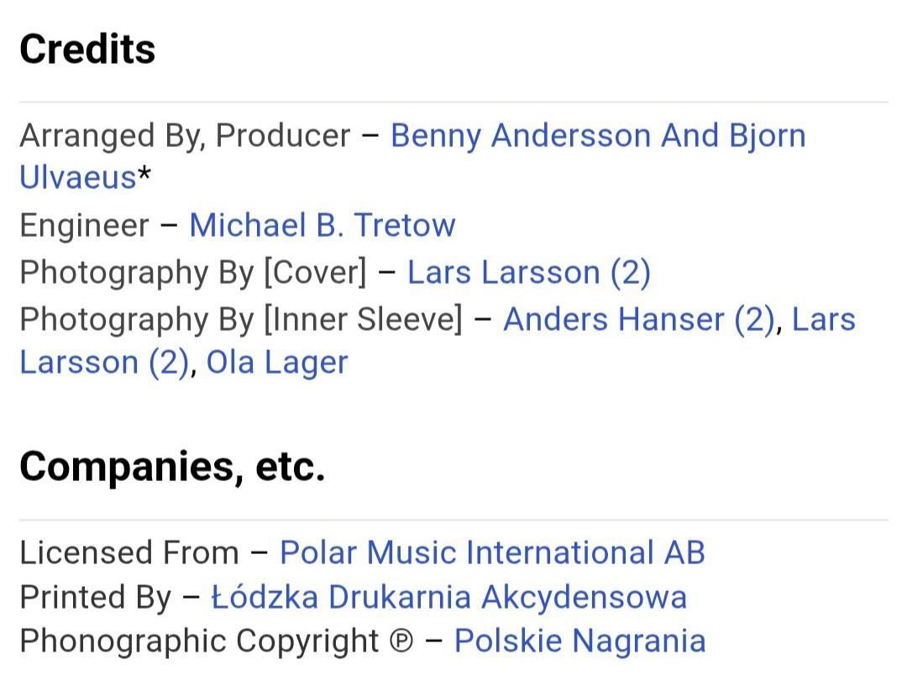Click Larsson (2) beside Ola Lager
This screenshot has width=907, height=680.
(x=105, y=364)
